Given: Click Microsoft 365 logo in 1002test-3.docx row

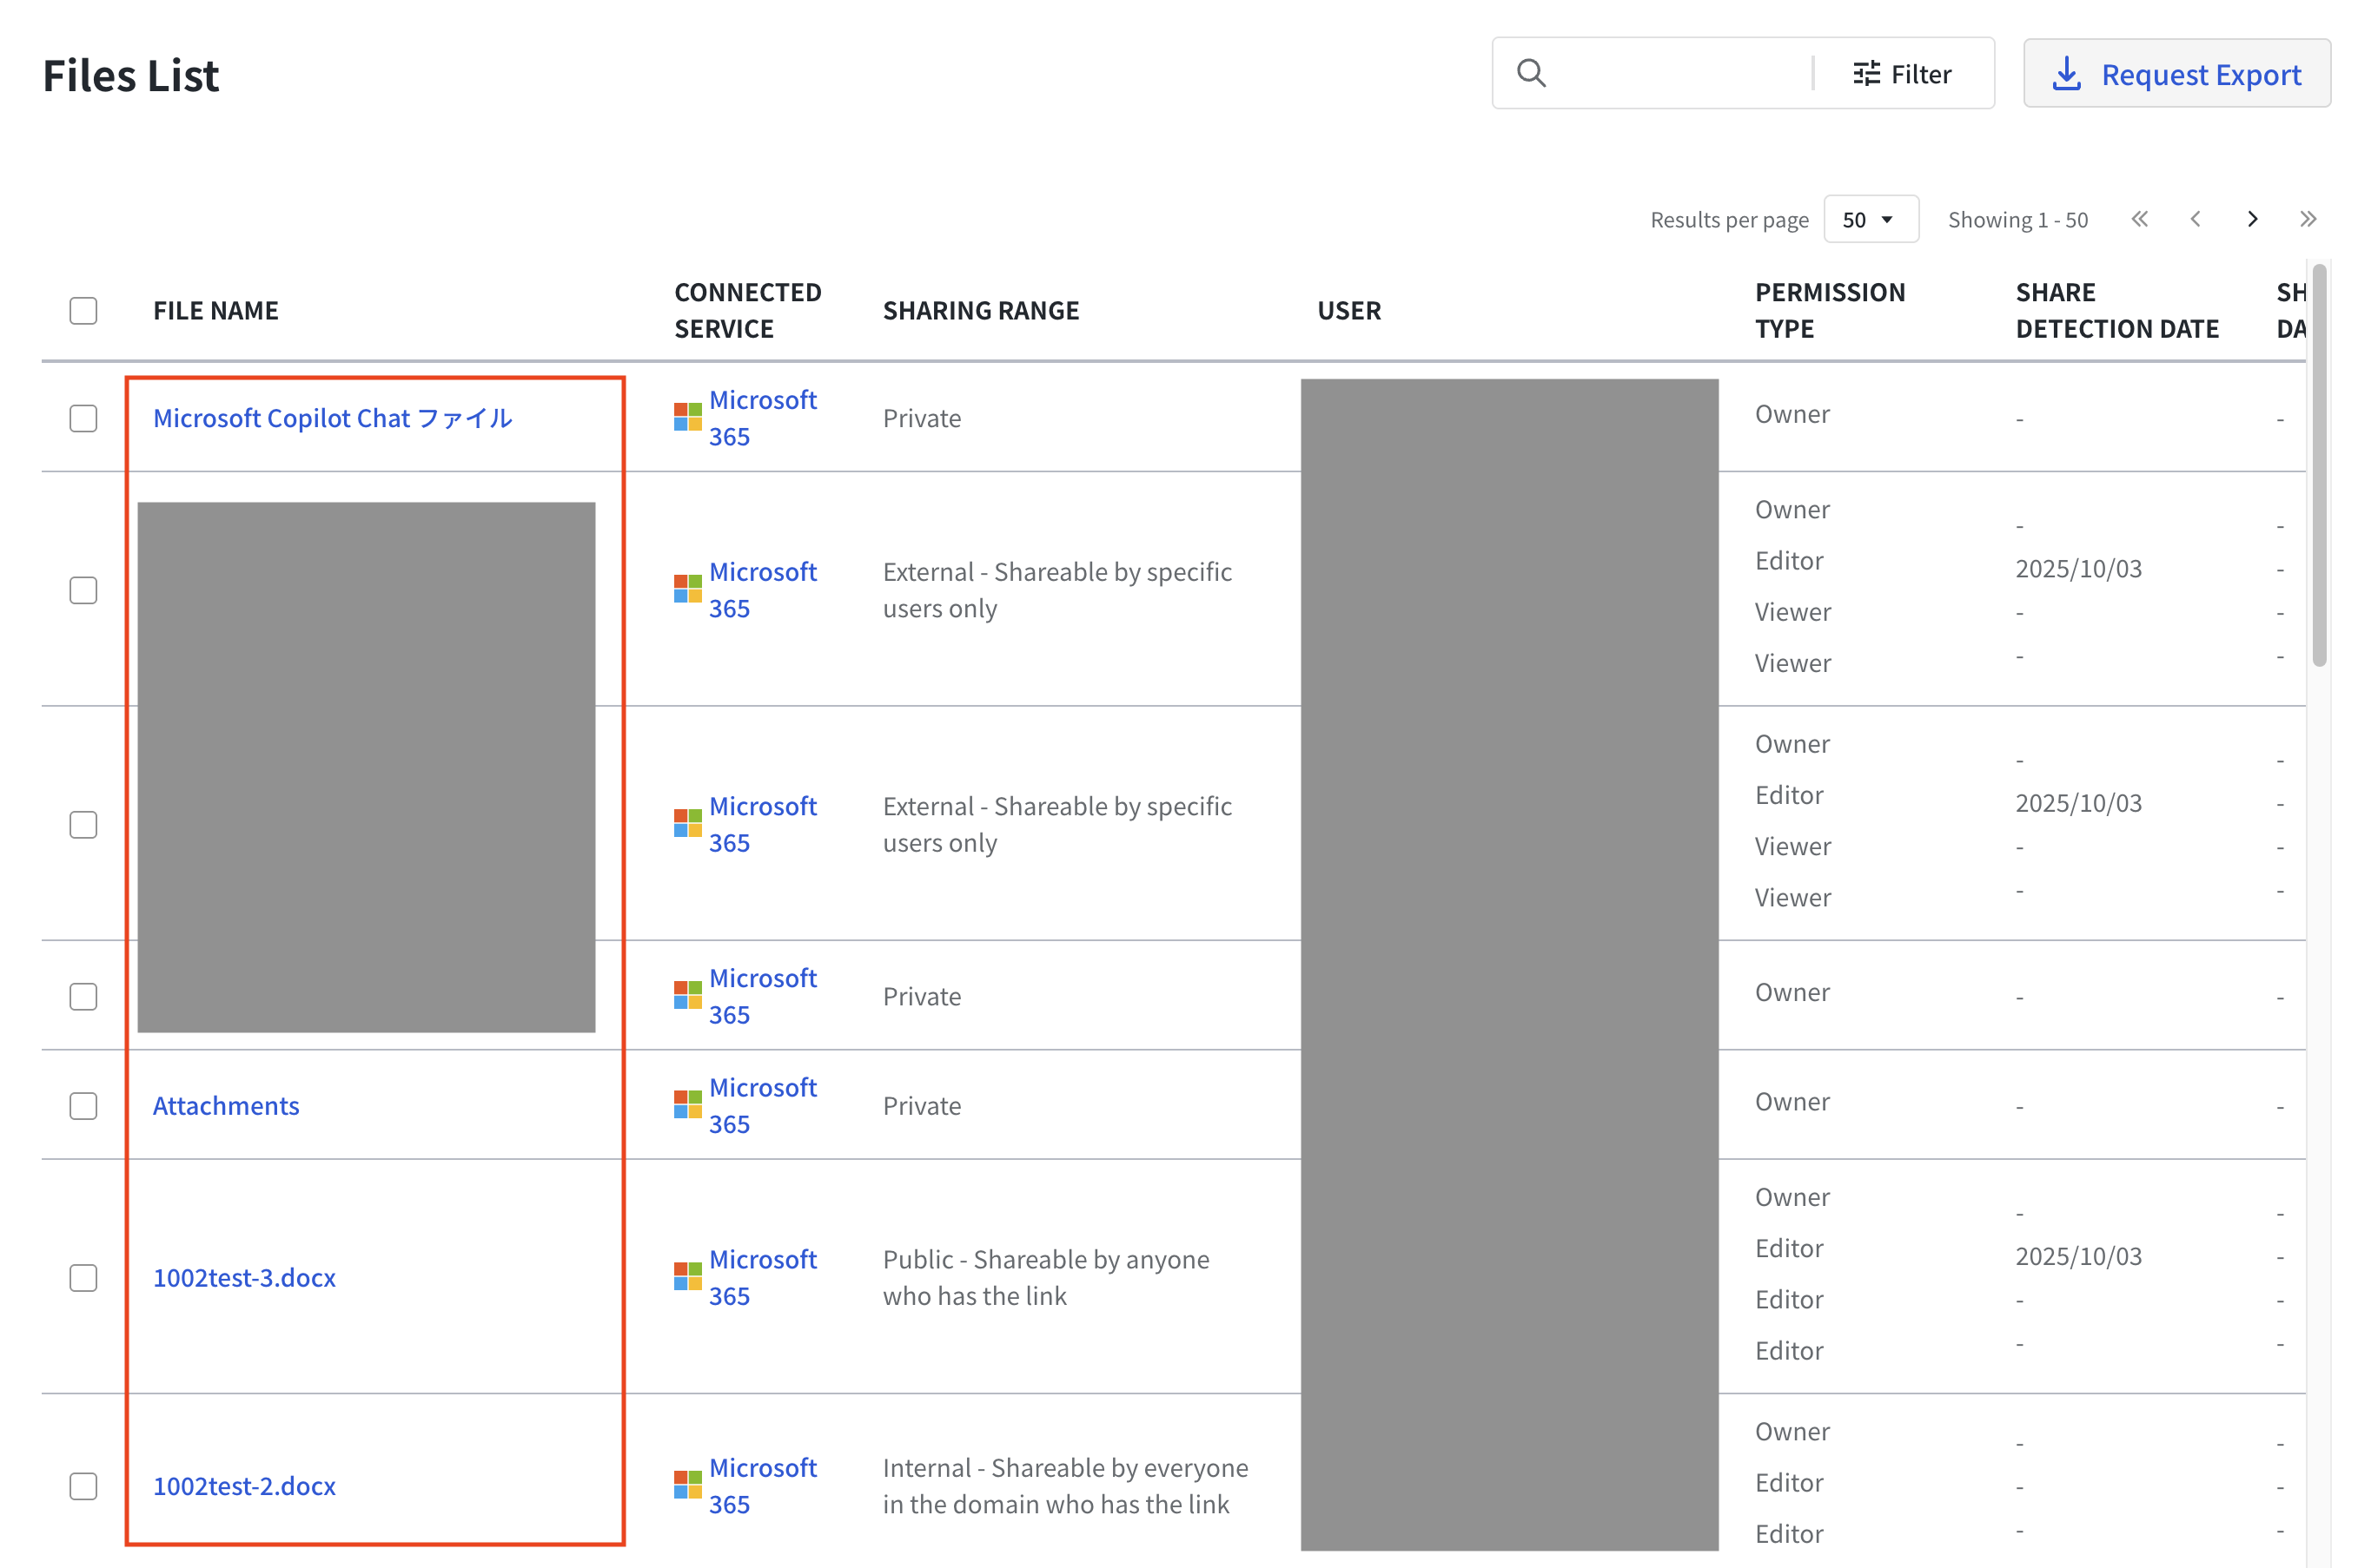Looking at the screenshot, I should tap(687, 1276).
